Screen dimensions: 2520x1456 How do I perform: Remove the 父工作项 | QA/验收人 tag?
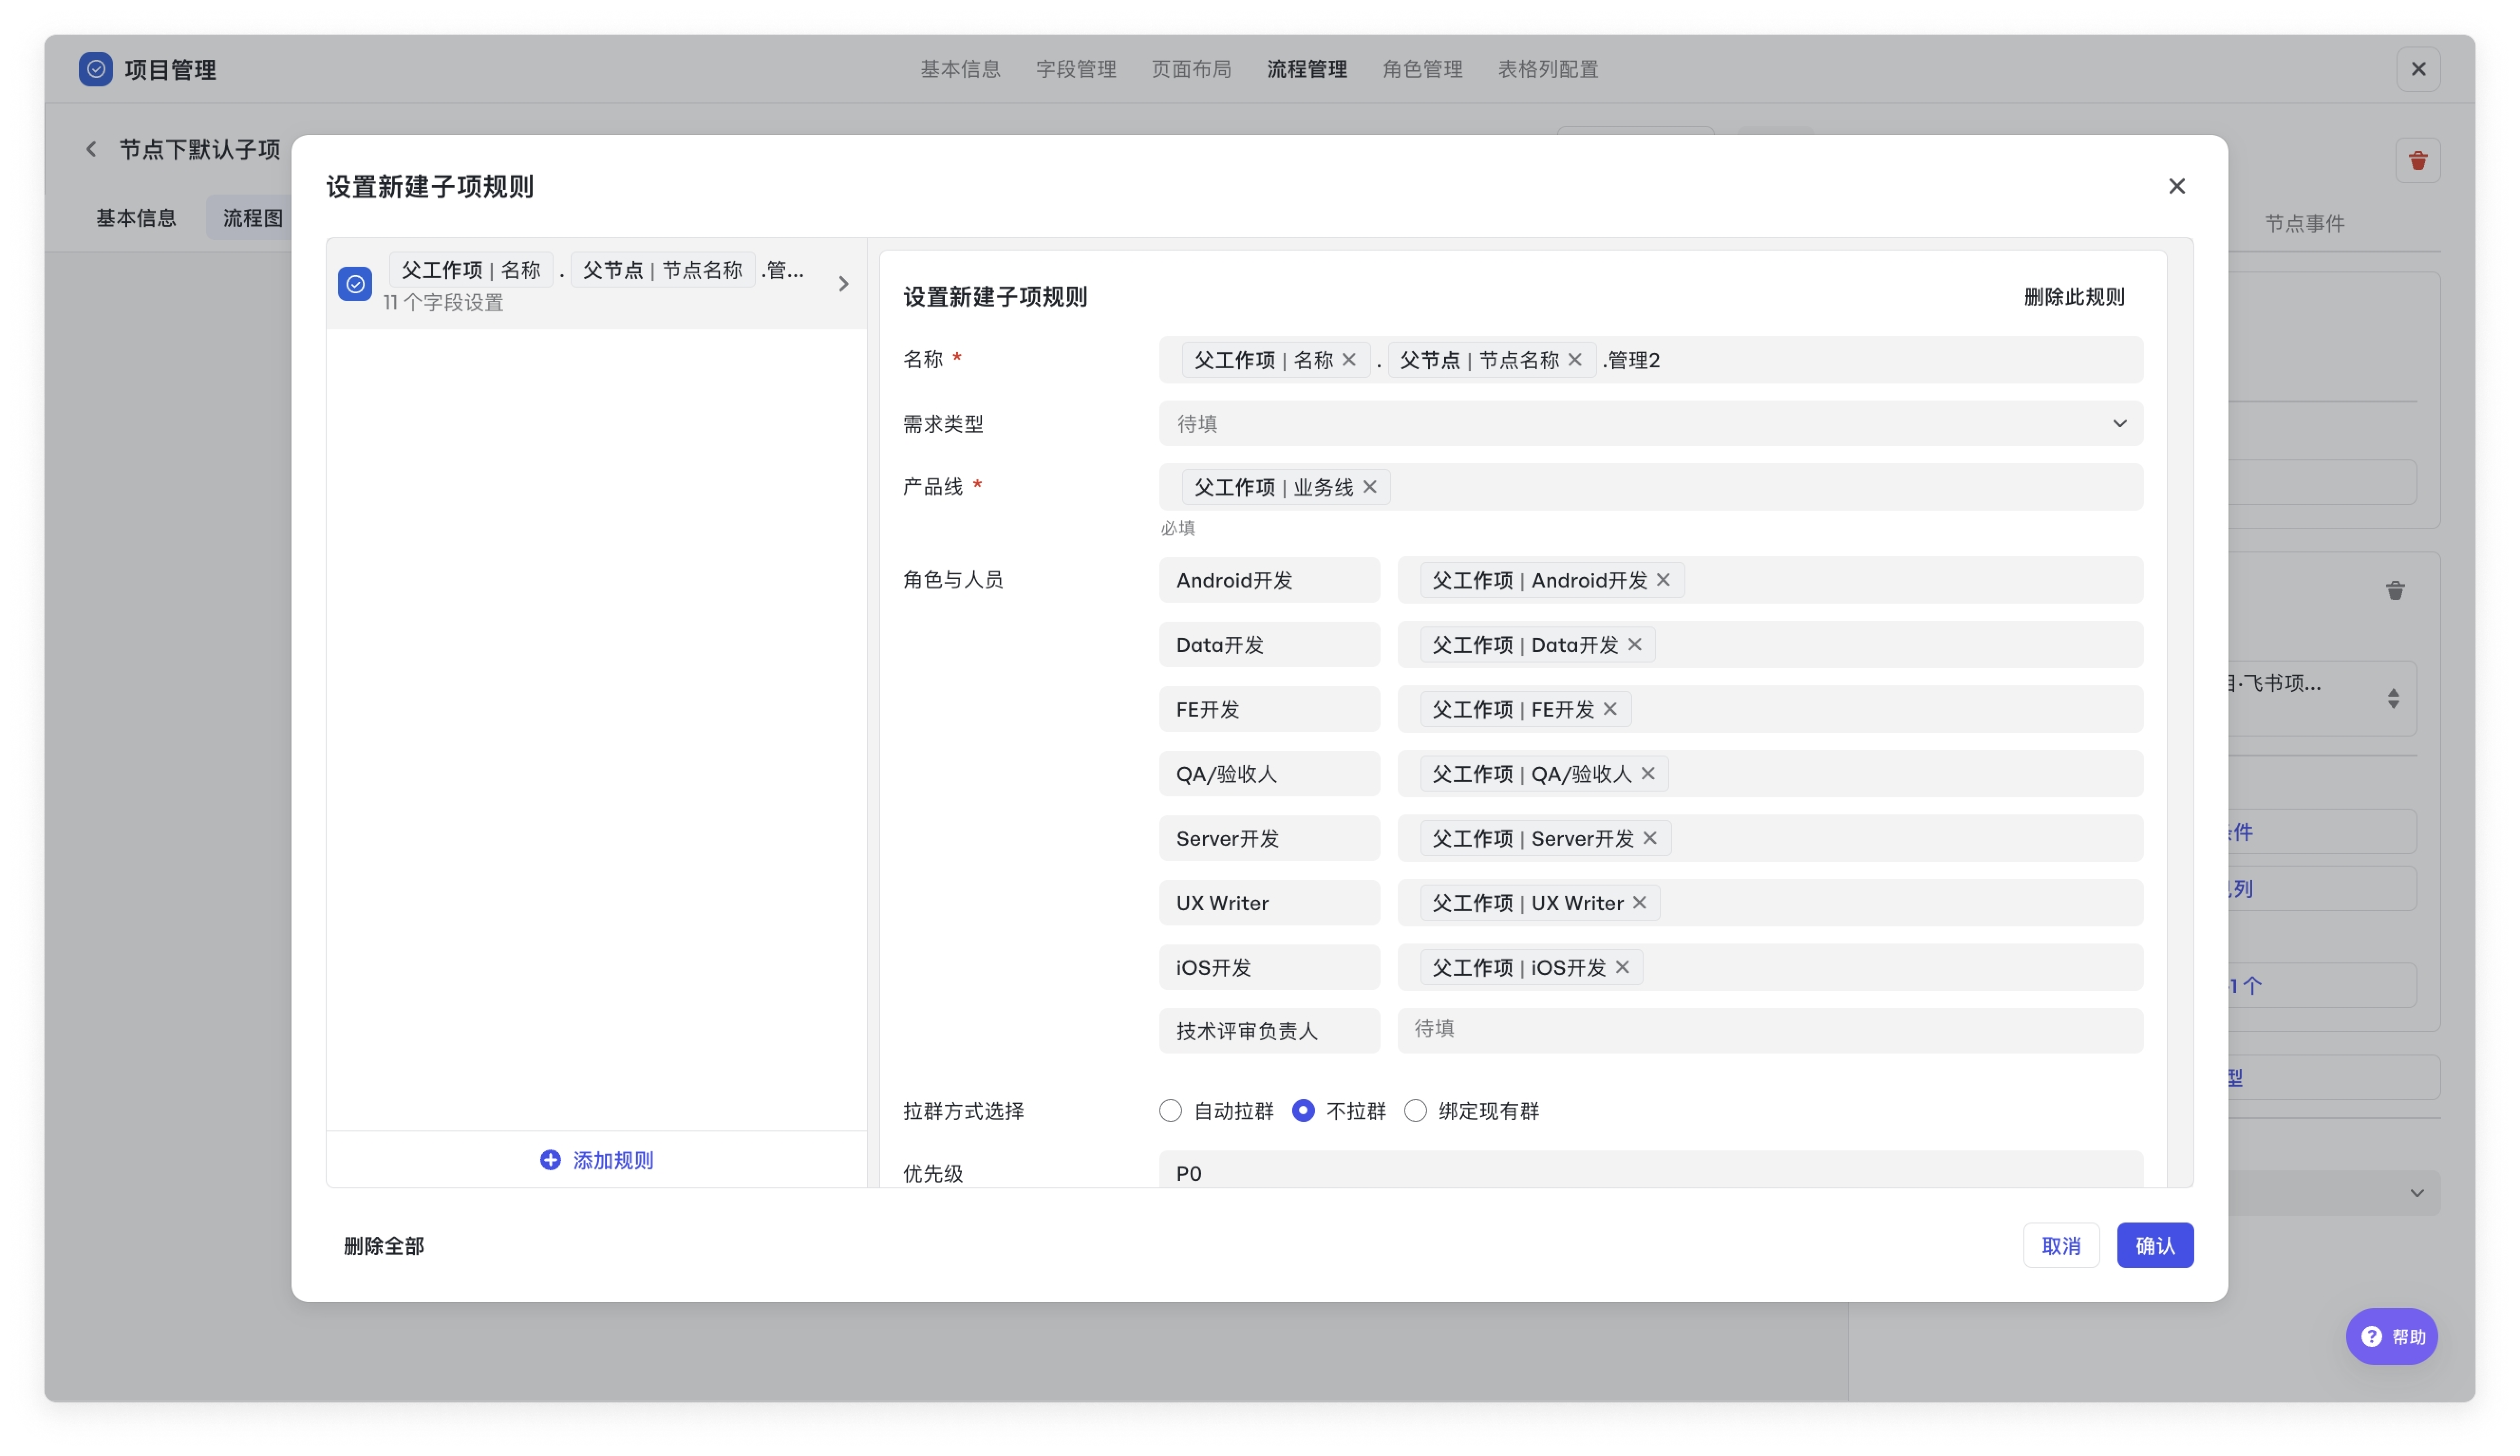coord(1647,774)
